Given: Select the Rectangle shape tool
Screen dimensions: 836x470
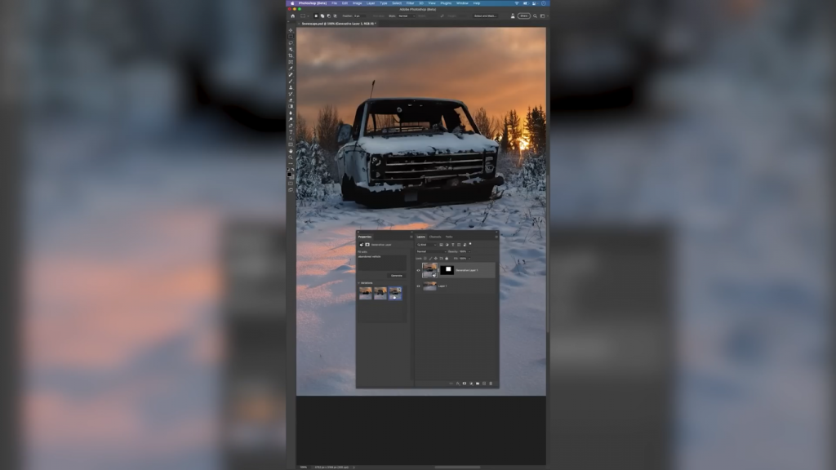Looking at the screenshot, I should pos(291,145).
